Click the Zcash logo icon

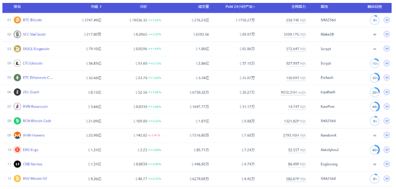tap(17, 92)
